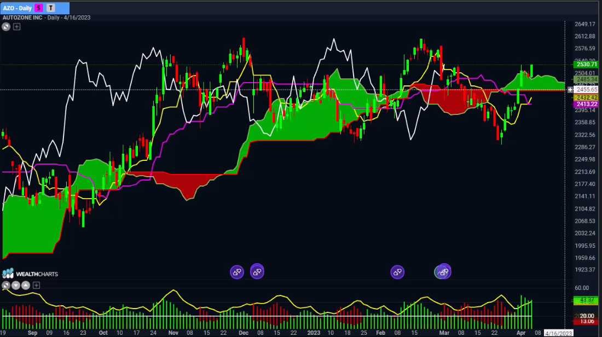Click the 4/16/2023 date label on time axis
Screen dimensions: 602x337
pyautogui.click(x=559, y=333)
